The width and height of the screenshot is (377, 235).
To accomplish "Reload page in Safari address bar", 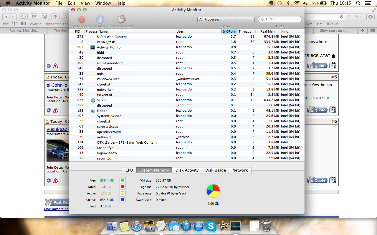I will click(x=341, y=17).
